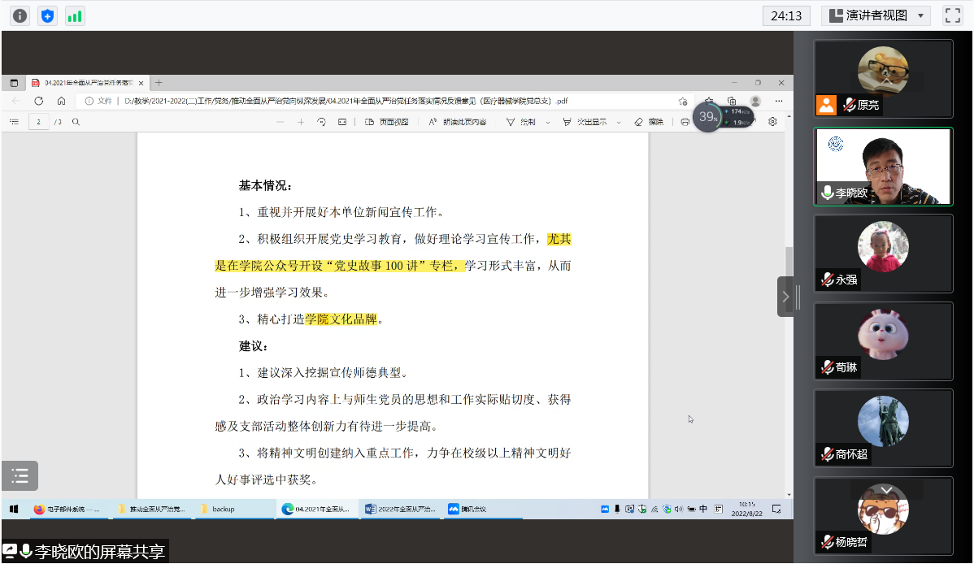The image size is (974, 564).
Task: Click the PDF search magnifier icon
Action: [76, 122]
